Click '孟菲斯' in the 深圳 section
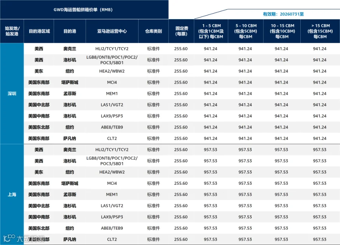The width and height of the screenshot is (340, 245). (x=70, y=93)
